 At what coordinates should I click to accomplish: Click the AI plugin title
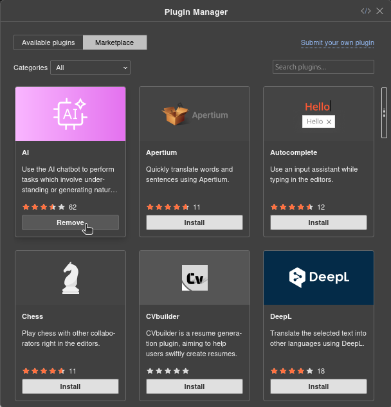point(26,152)
